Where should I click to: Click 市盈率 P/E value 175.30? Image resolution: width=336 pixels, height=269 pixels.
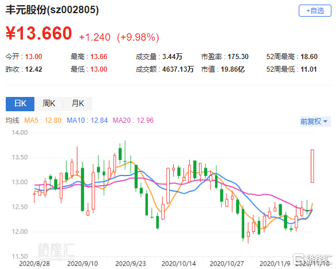coord(238,57)
